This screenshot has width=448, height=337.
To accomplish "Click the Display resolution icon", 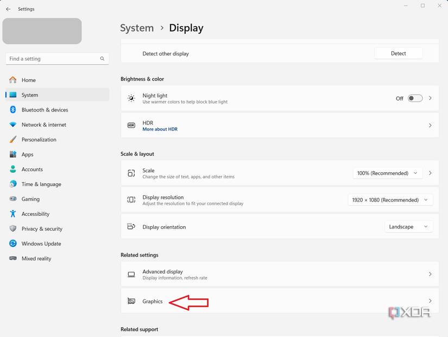I will (131, 199).
